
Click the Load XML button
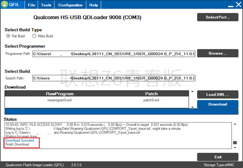coord(218,94)
